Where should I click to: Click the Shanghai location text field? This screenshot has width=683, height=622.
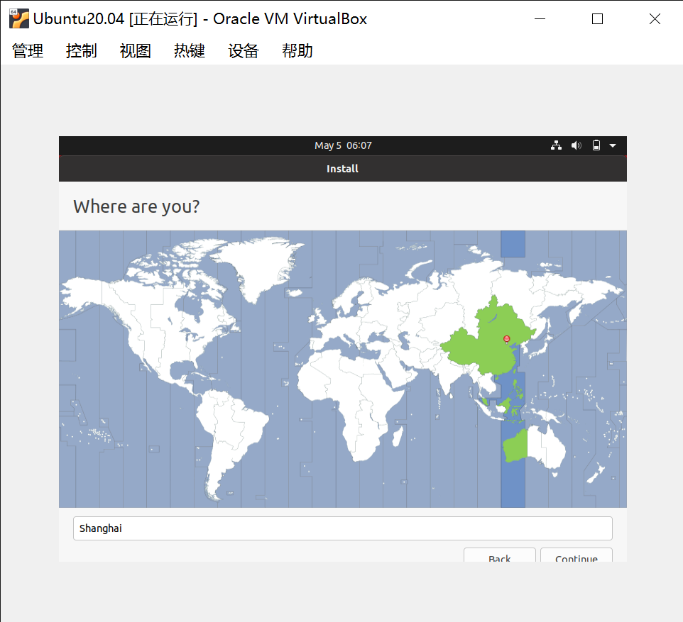[x=343, y=528]
